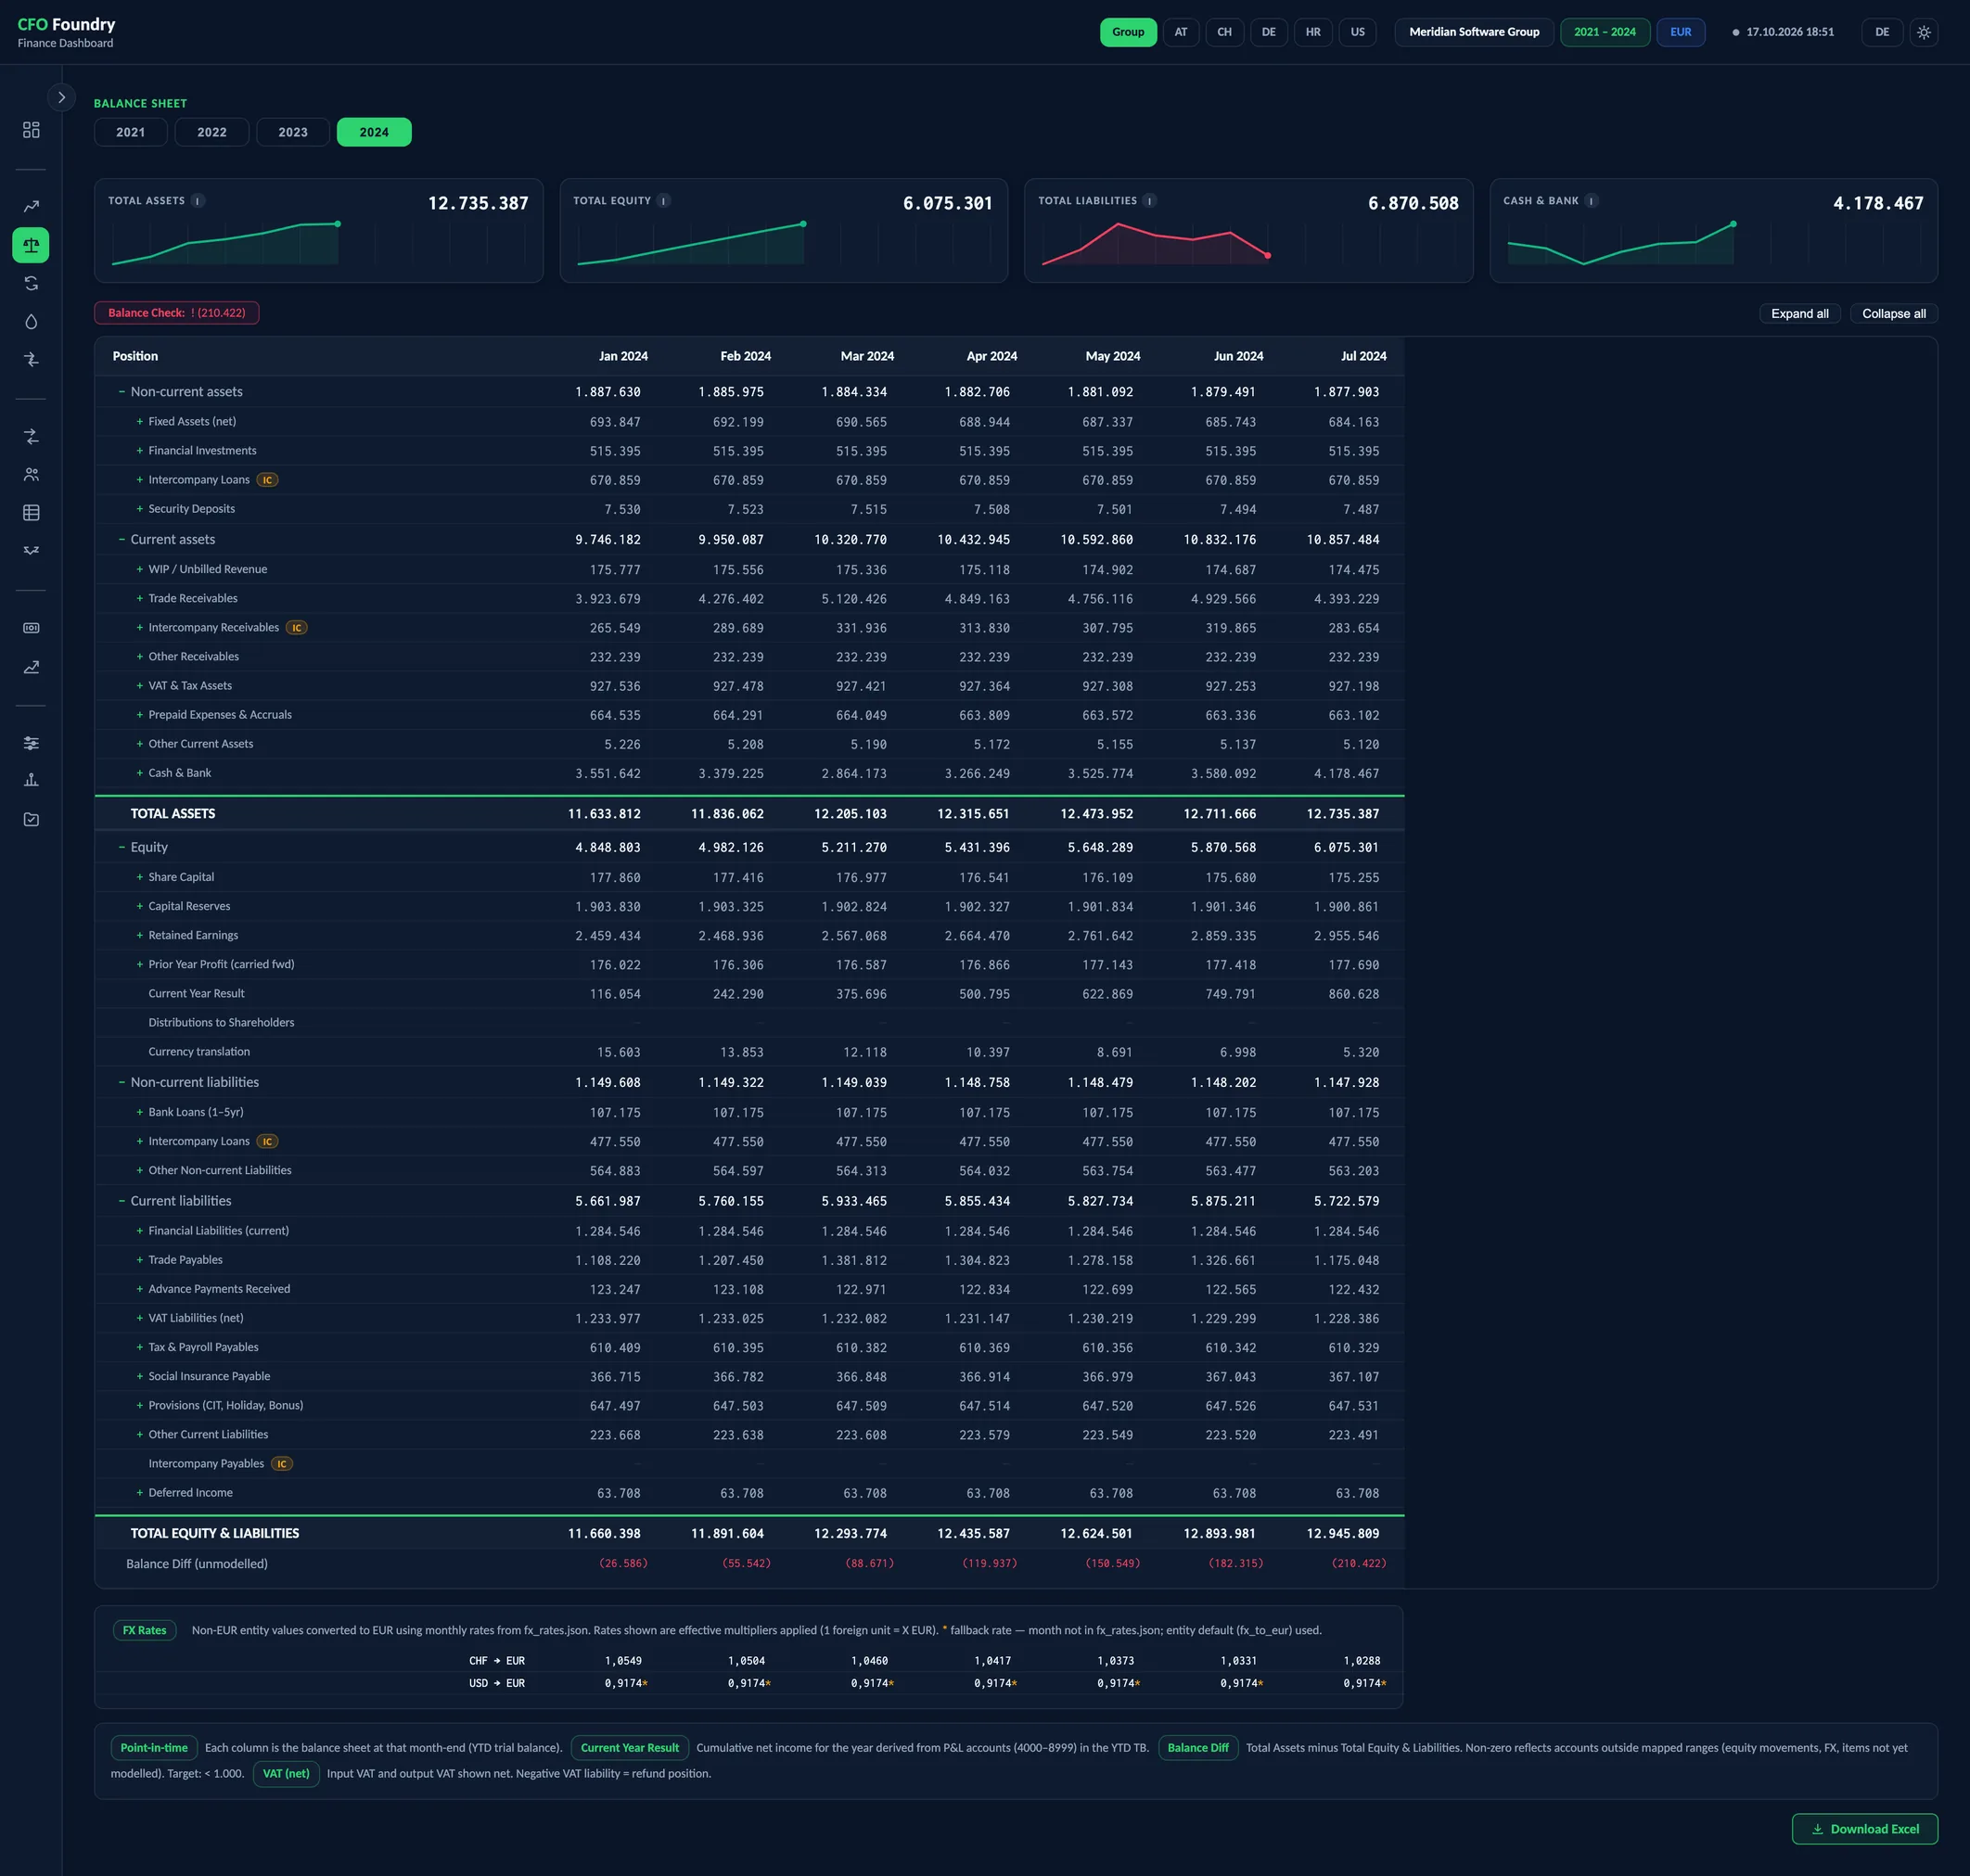
Task: Select the DE entity filter next to CH
Action: 1268,32
